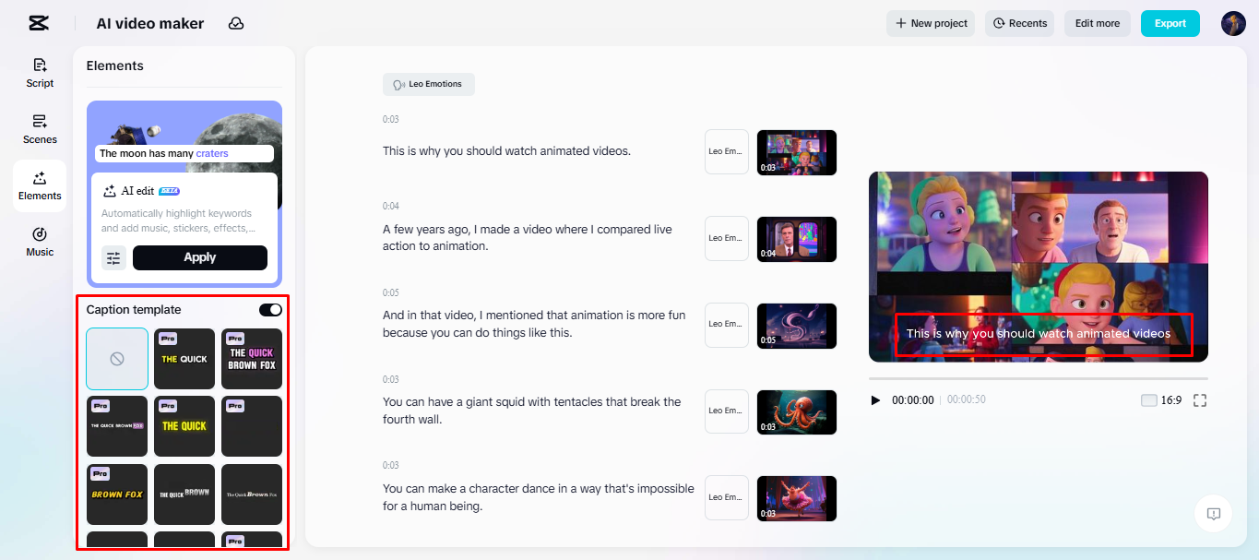Click 'A few years ago' script text

pyautogui.click(x=528, y=238)
